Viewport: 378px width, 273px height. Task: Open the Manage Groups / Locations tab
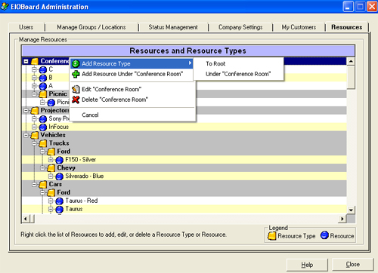point(91,27)
